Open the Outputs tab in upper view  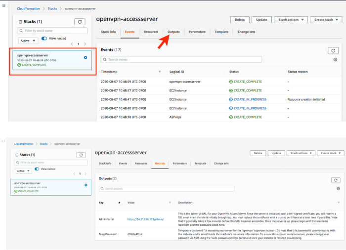tap(173, 32)
